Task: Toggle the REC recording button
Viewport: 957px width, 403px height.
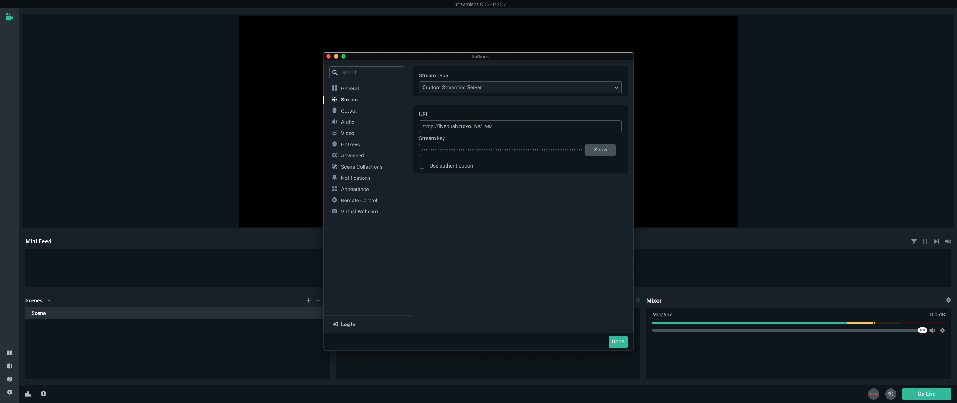Action: coord(873,394)
